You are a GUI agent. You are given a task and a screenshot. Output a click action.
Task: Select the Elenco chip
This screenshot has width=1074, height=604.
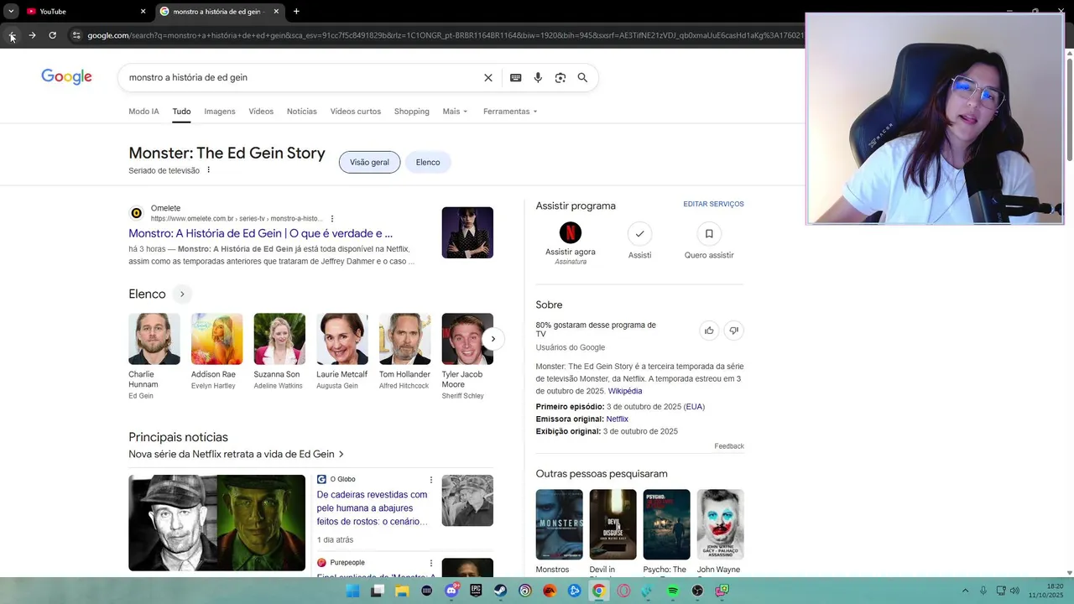click(x=428, y=162)
